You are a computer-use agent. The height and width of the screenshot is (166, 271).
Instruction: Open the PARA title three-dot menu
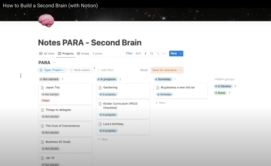54,63
